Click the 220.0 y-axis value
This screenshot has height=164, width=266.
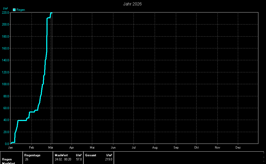click(x=5, y=12)
